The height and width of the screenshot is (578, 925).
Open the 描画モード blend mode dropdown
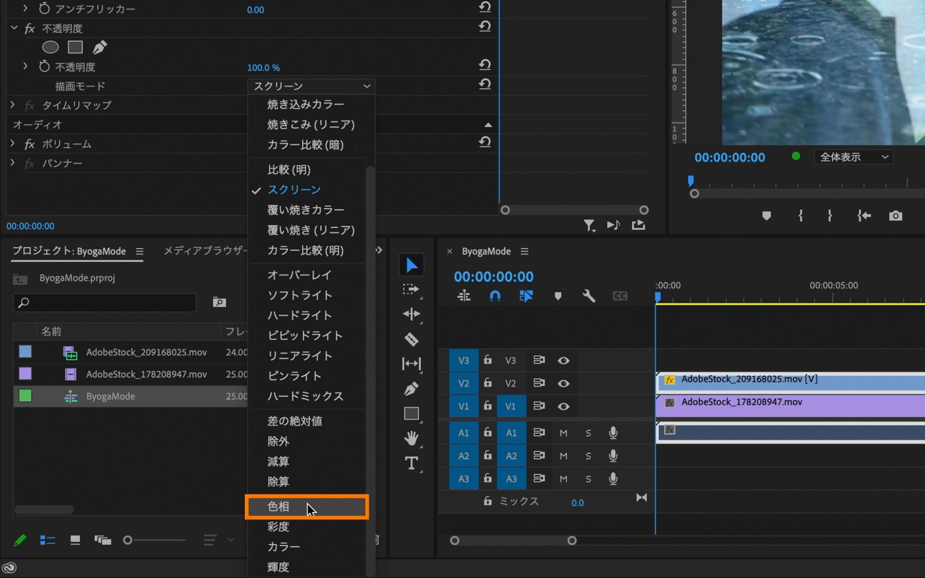pos(311,86)
